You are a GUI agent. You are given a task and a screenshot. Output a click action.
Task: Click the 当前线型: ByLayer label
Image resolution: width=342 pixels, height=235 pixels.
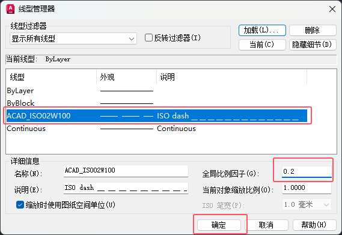pos(38,60)
